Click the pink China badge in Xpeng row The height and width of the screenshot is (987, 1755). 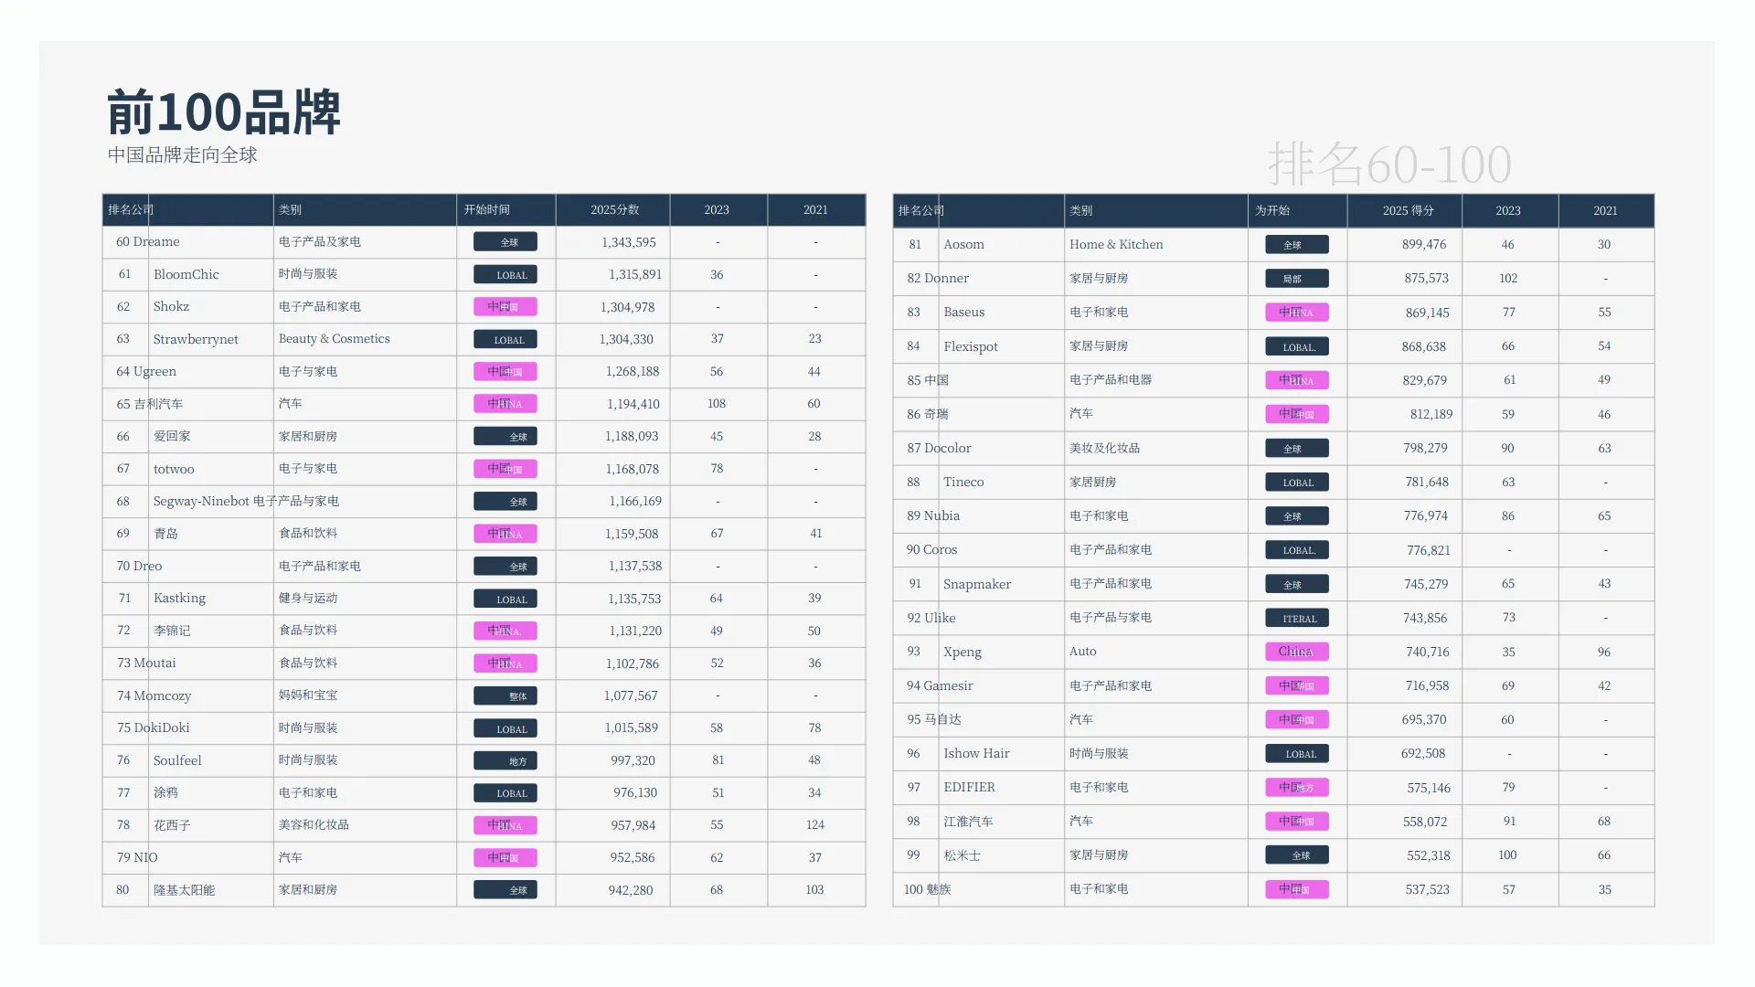pyautogui.click(x=1296, y=652)
